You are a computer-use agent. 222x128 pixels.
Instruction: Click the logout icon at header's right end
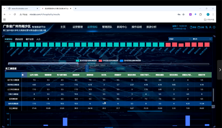(214, 27)
